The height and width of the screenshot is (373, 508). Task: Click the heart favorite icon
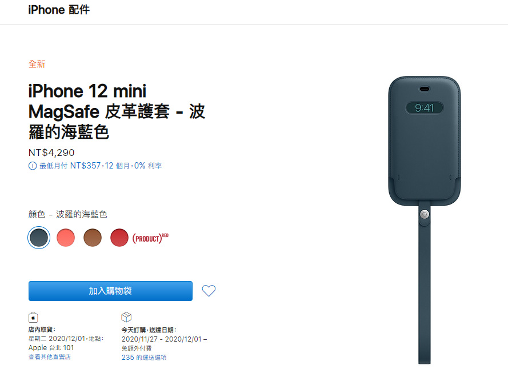[209, 290]
